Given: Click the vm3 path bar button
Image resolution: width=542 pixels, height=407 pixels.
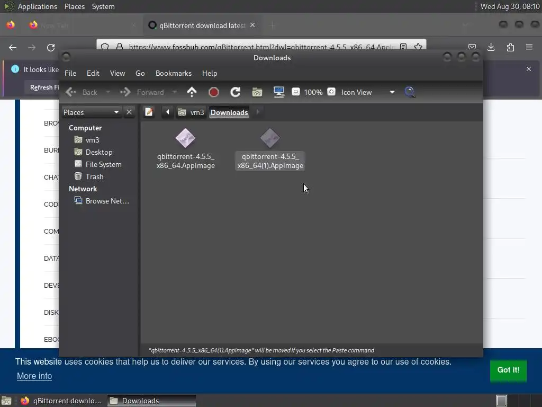Looking at the screenshot, I should [191, 112].
